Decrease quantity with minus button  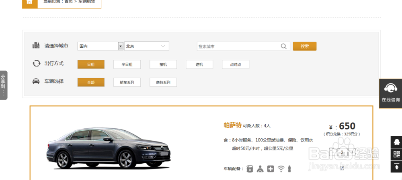pyautogui.click(x=333, y=152)
